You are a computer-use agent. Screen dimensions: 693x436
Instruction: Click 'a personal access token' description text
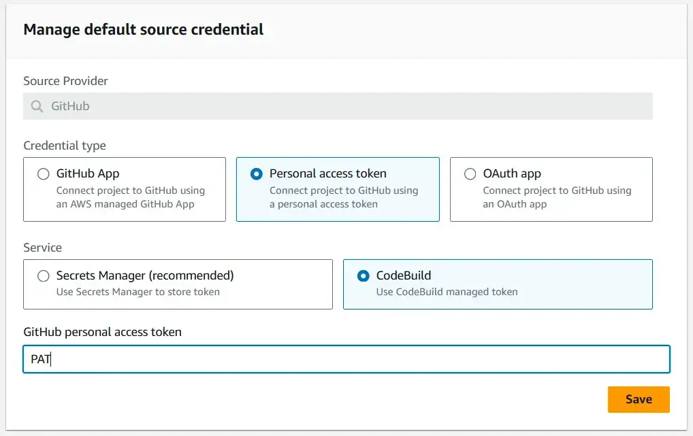(323, 204)
